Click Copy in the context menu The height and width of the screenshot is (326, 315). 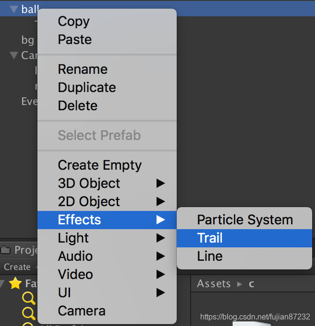(x=73, y=22)
